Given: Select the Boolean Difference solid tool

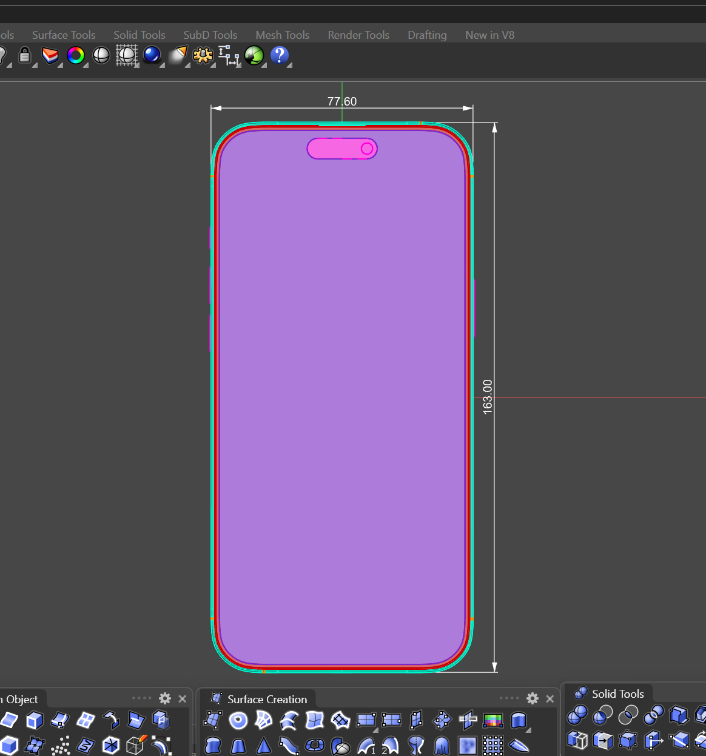Looking at the screenshot, I should (602, 716).
